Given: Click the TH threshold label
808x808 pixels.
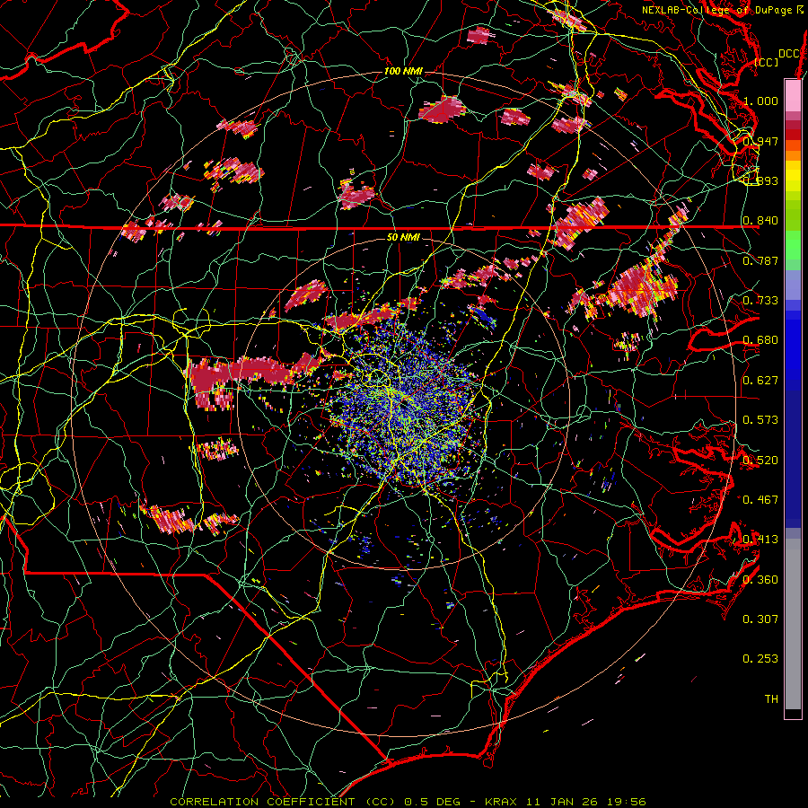Looking at the screenshot, I should coord(771,699).
